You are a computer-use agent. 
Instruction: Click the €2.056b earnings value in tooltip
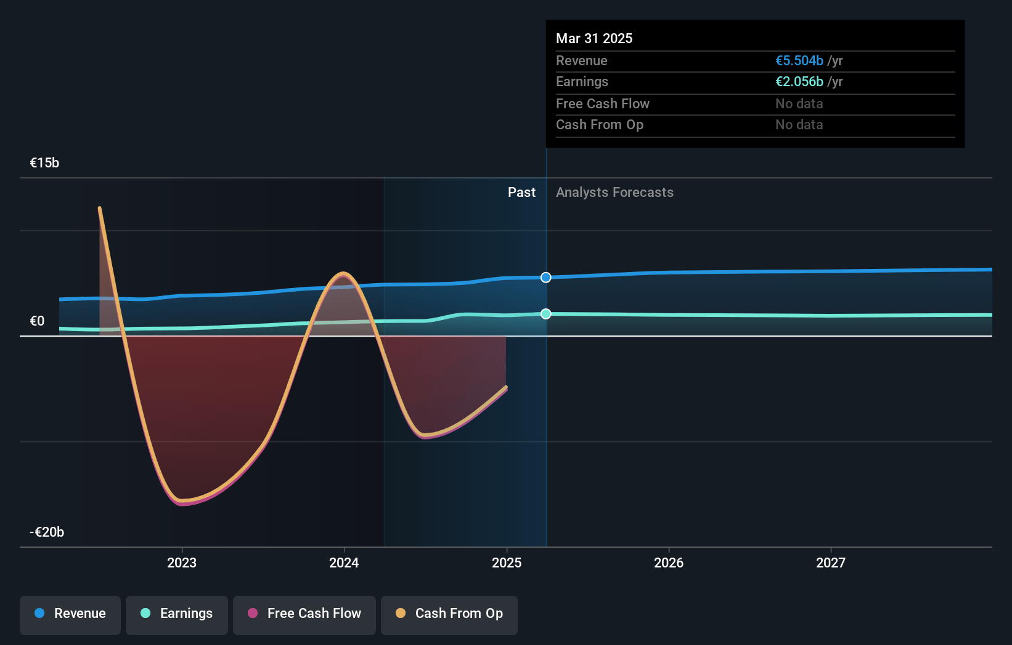pos(799,82)
